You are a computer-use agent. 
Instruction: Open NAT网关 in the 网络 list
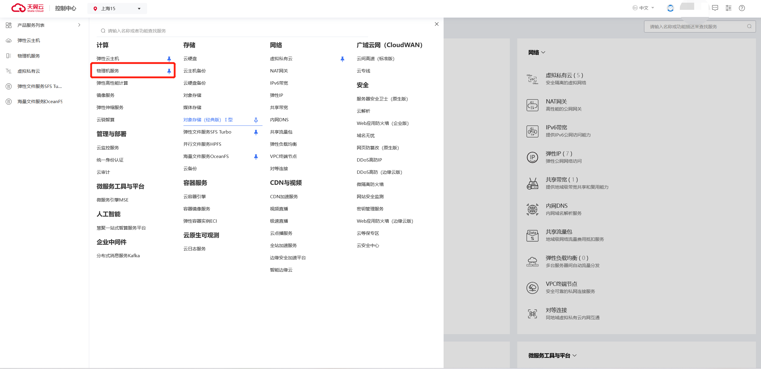tap(279, 71)
